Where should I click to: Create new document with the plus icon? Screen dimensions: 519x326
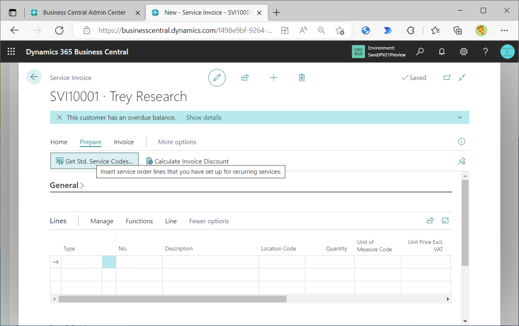274,77
